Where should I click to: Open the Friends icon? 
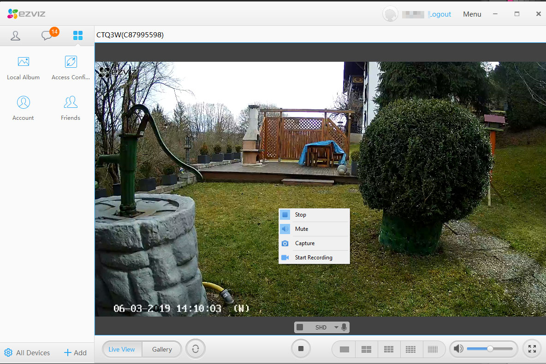(71, 103)
